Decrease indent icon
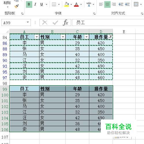 tap(121, 4)
